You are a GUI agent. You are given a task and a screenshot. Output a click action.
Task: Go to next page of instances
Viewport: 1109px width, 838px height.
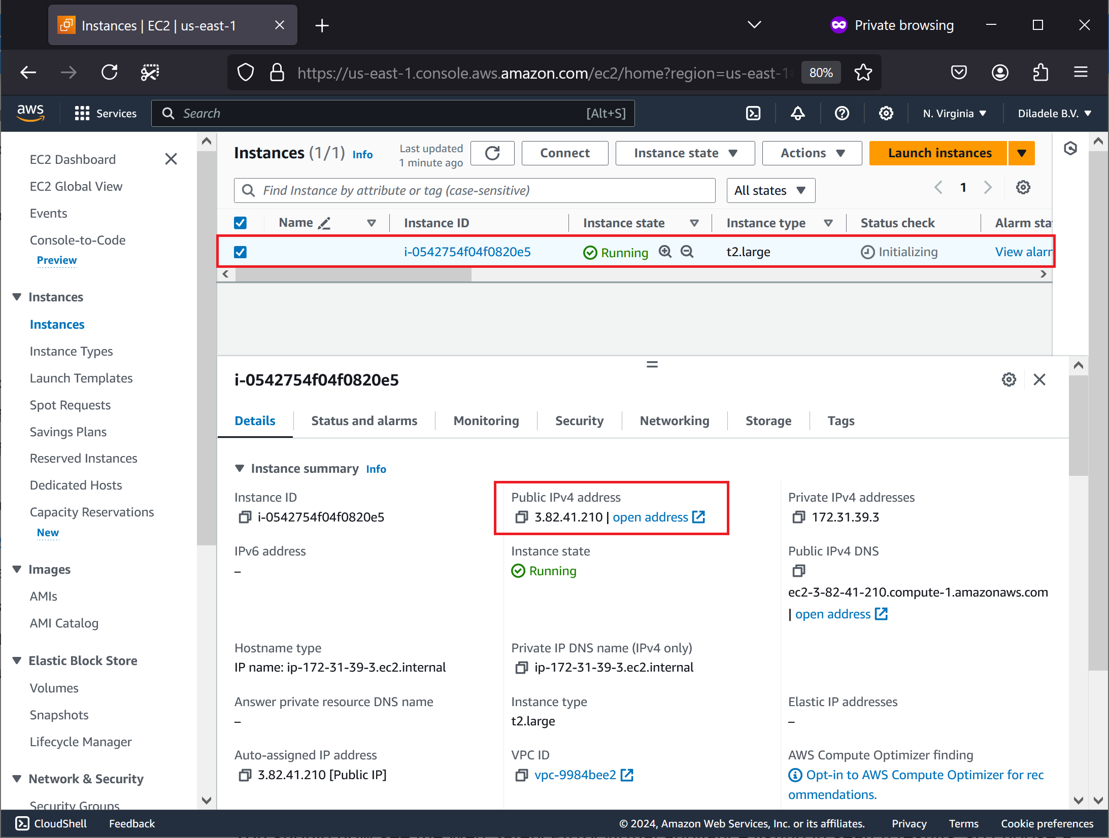988,188
